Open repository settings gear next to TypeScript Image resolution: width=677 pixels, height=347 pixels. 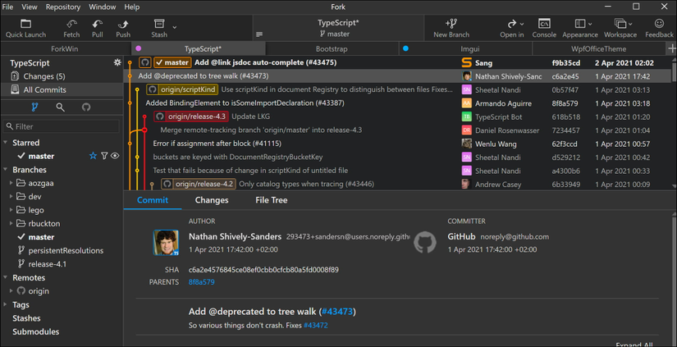pyautogui.click(x=117, y=62)
